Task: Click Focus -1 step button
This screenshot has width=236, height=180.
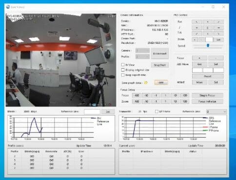Action: pos(156,95)
